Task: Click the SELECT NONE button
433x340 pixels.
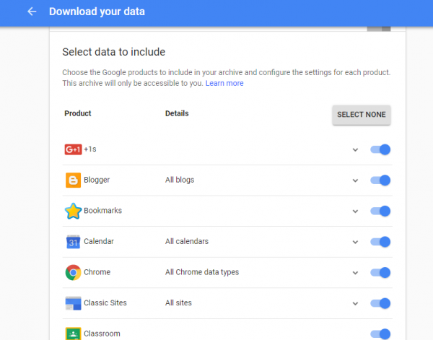Action: pos(362,115)
